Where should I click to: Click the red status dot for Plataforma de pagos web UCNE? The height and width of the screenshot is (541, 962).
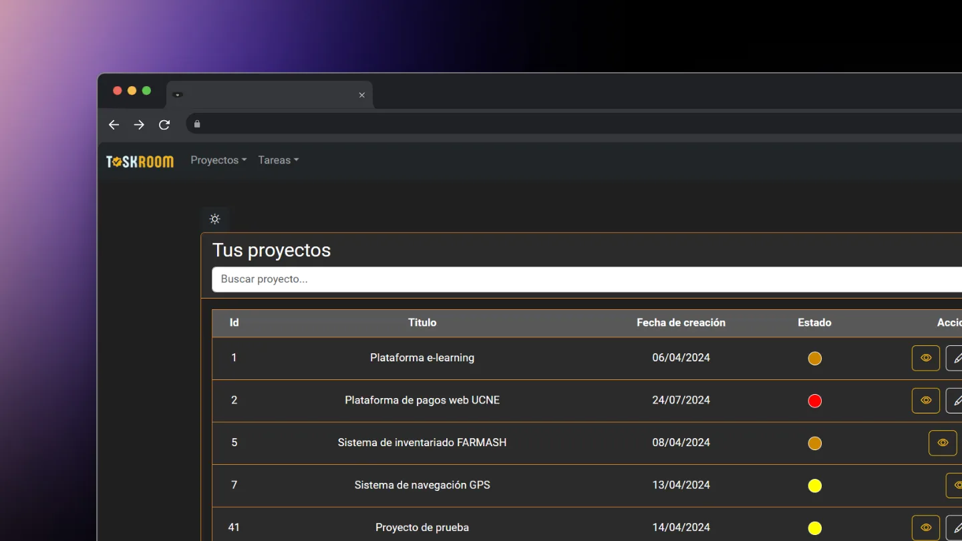pyautogui.click(x=814, y=401)
